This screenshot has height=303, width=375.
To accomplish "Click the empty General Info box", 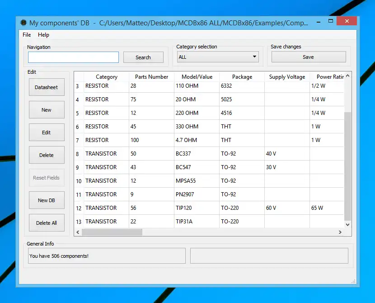I will (269, 256).
